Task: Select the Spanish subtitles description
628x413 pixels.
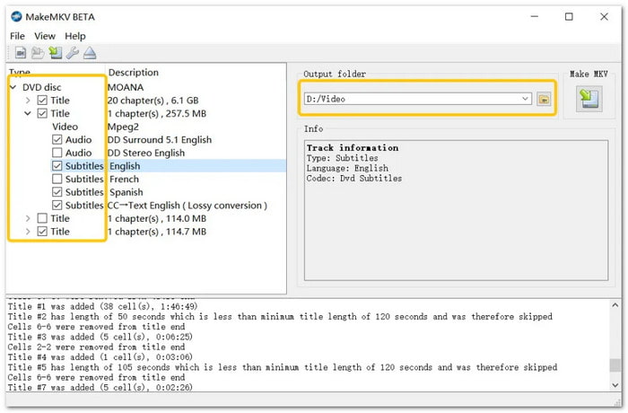Action: pos(126,192)
